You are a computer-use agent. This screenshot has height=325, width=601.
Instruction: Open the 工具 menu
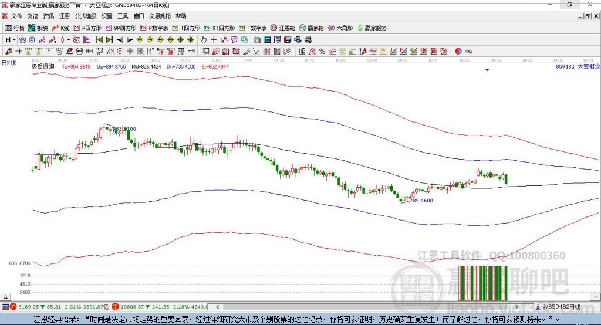(123, 16)
